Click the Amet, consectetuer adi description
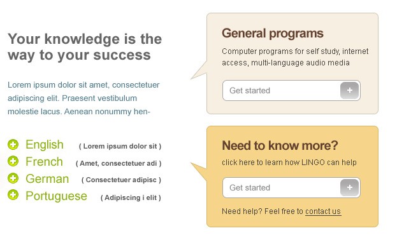411x240 pixels. (119, 163)
